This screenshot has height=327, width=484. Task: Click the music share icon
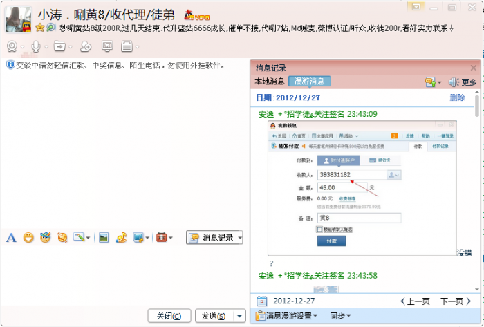(x=121, y=238)
